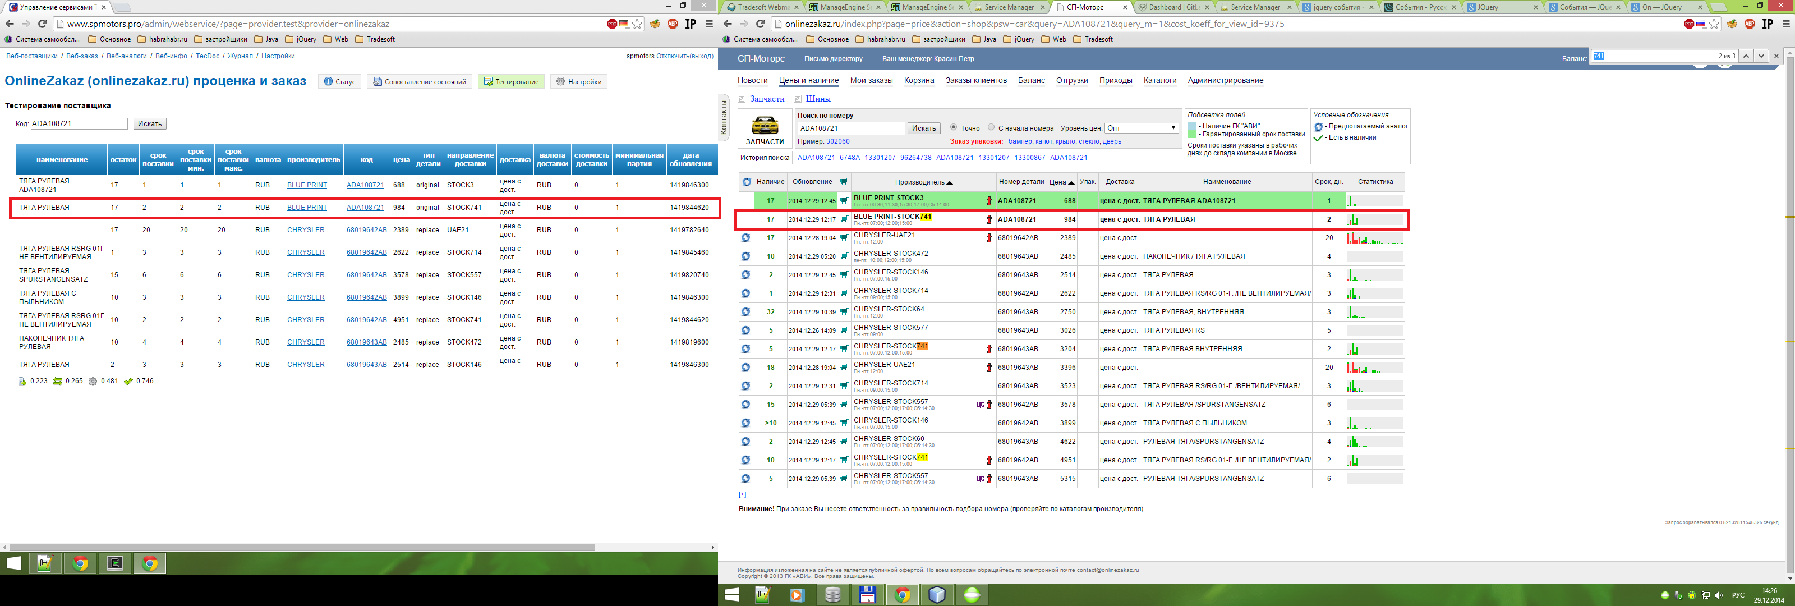The height and width of the screenshot is (606, 1795).
Task: Go to previous find-bar match arrow
Action: tap(1746, 56)
